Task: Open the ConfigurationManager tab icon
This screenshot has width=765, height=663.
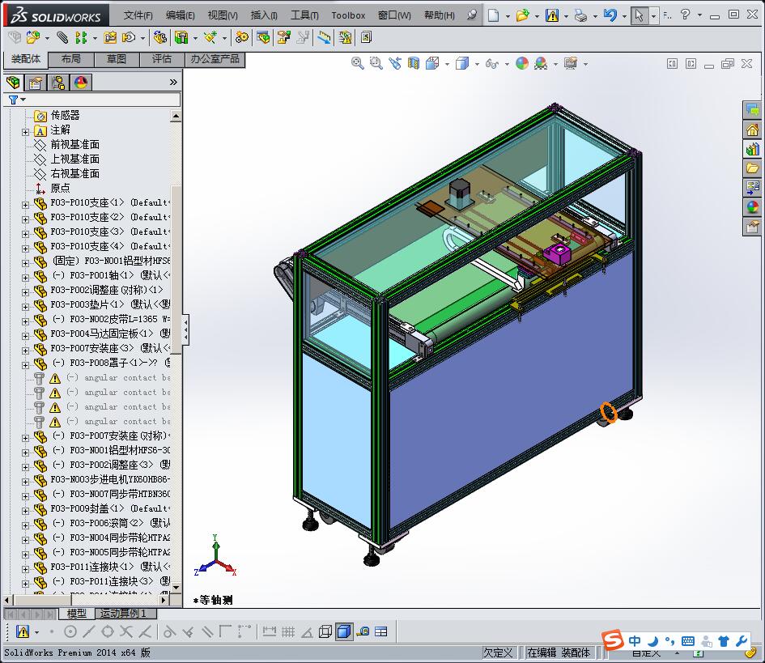Action: (58, 83)
